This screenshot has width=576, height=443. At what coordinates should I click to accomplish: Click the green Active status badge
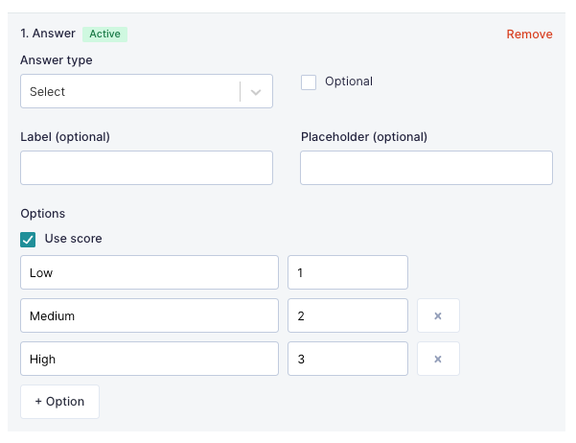104,35
